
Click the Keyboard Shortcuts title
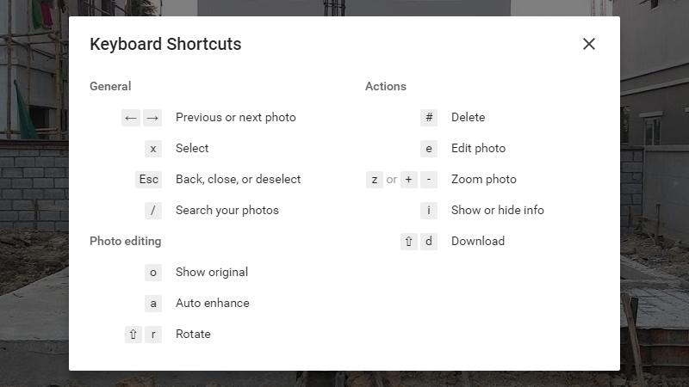click(x=165, y=45)
